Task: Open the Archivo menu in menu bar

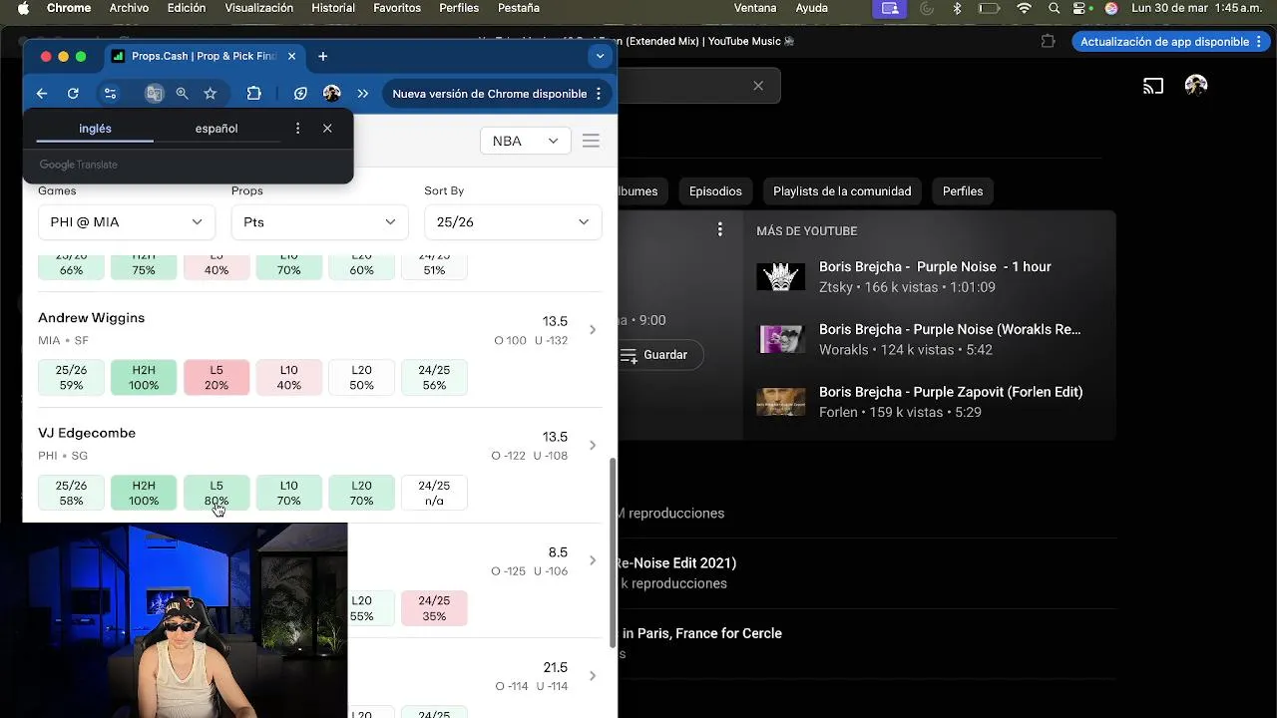Action: coord(129,8)
